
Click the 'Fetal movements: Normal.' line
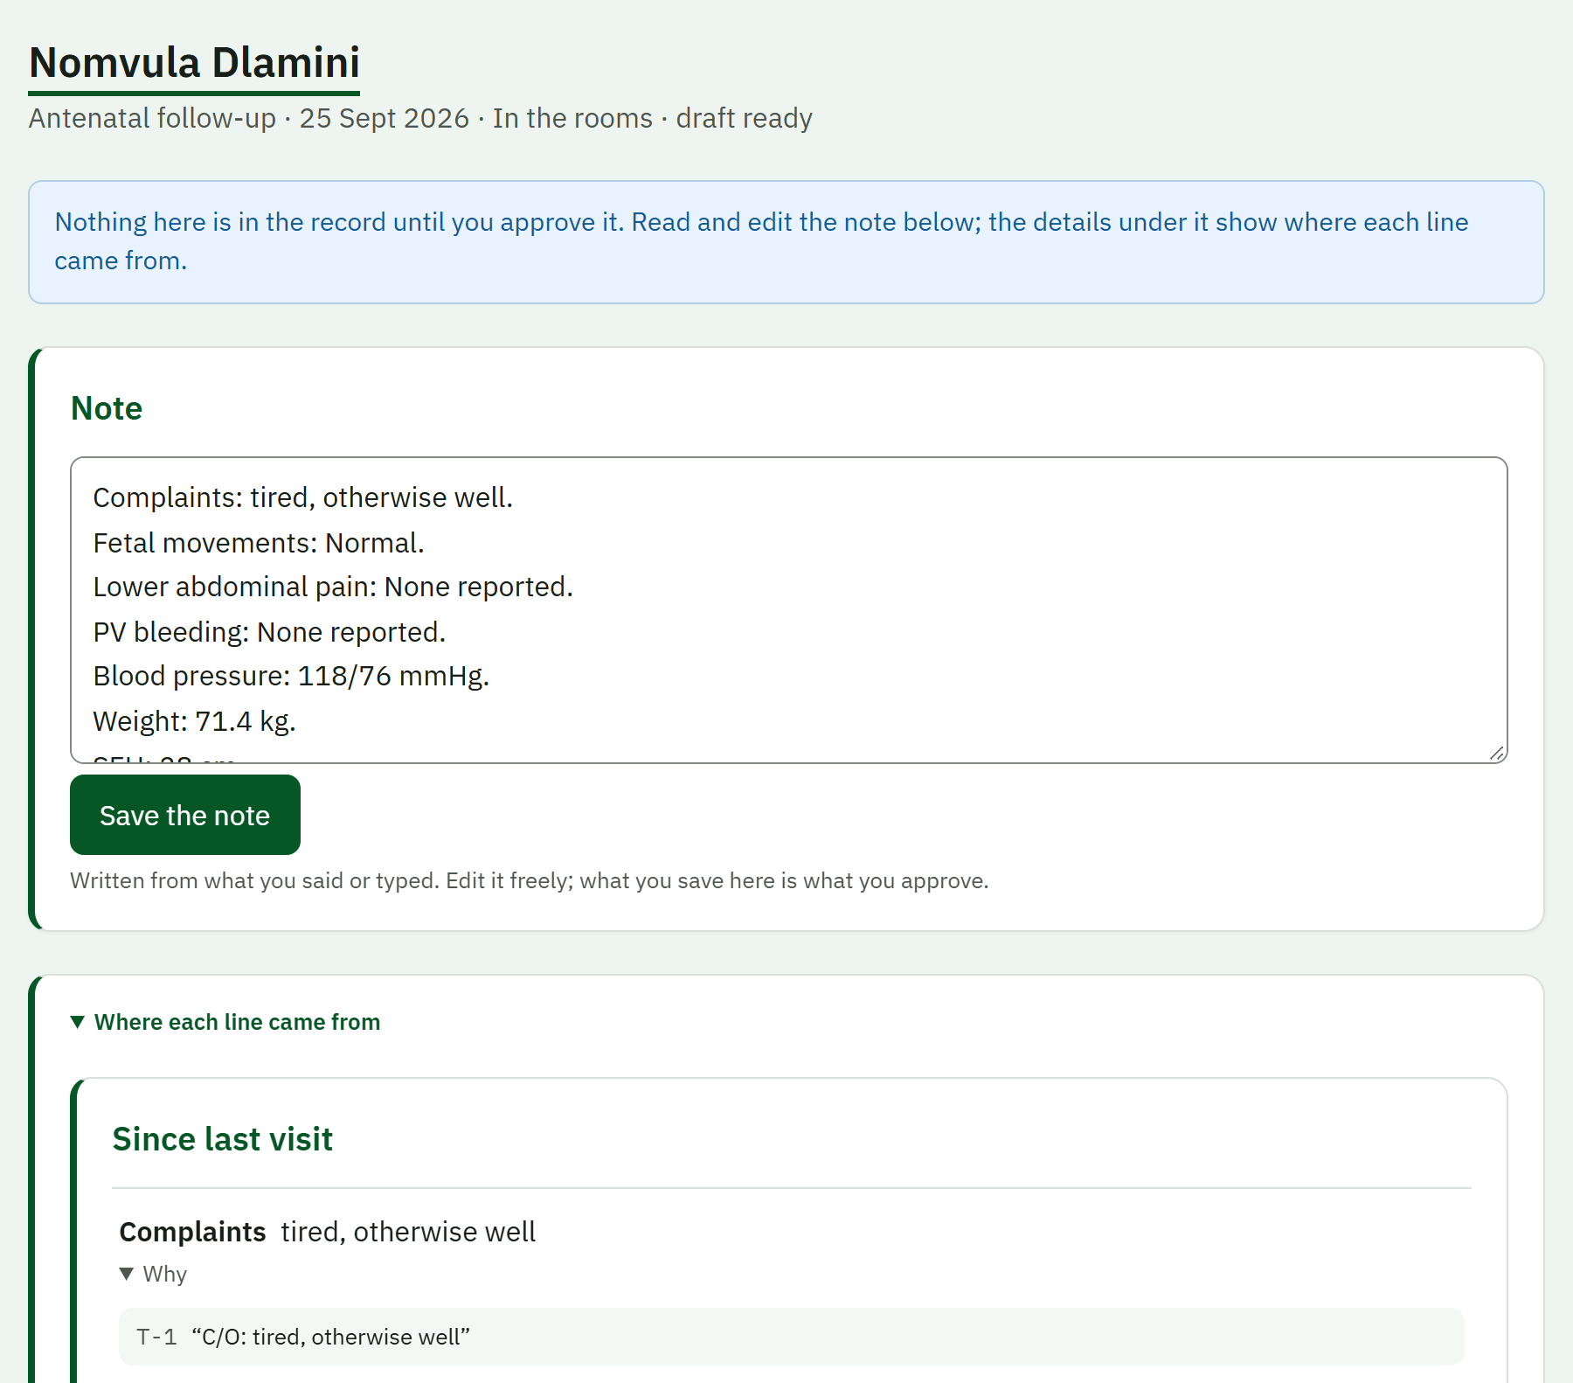259,543
